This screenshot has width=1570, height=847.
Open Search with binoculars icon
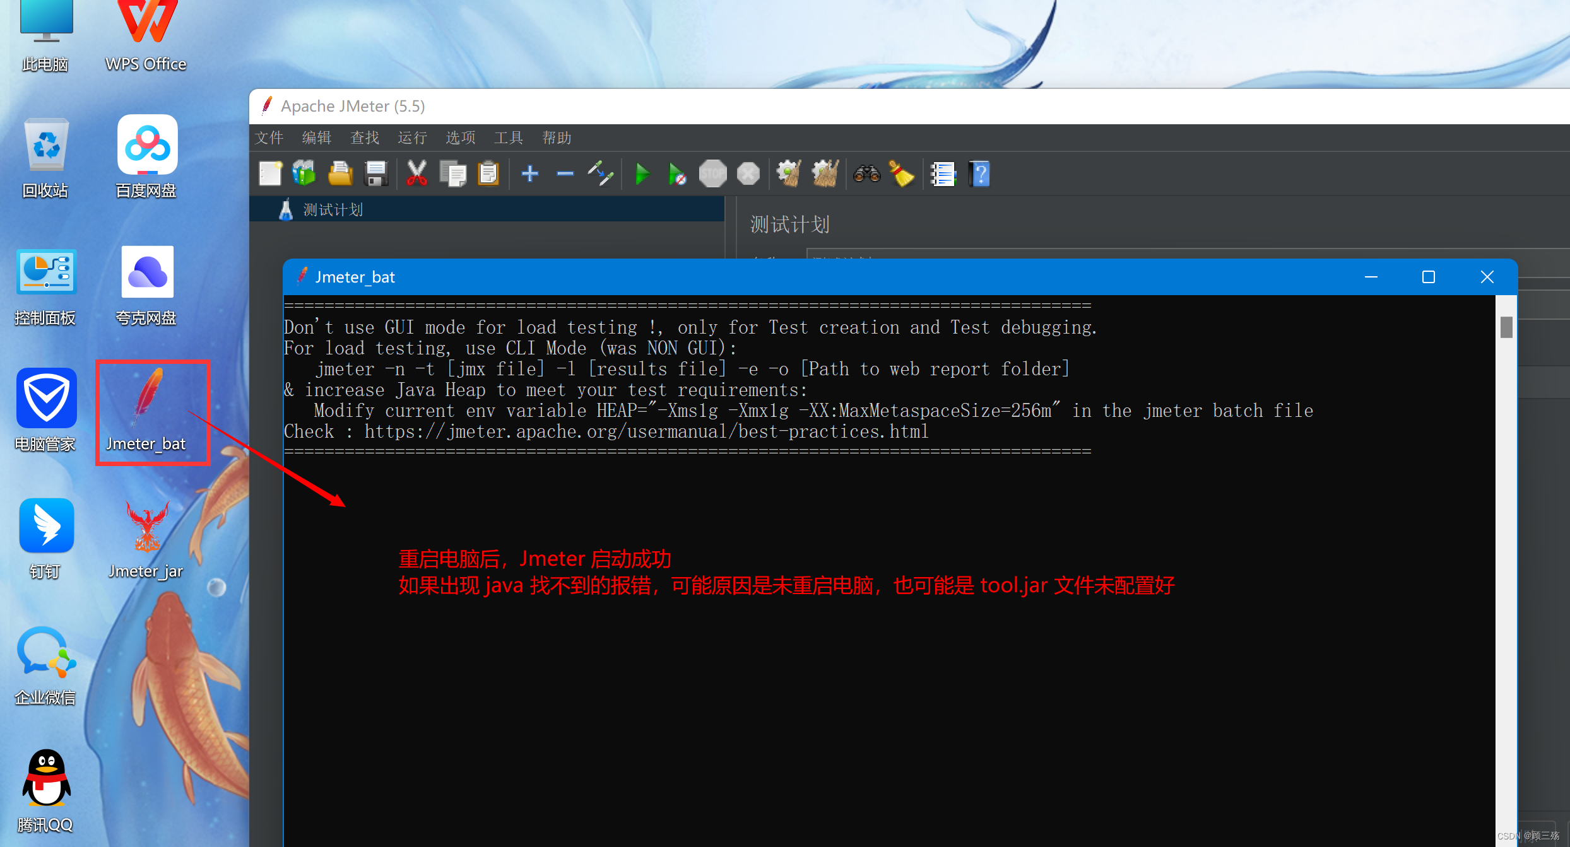[x=866, y=173]
